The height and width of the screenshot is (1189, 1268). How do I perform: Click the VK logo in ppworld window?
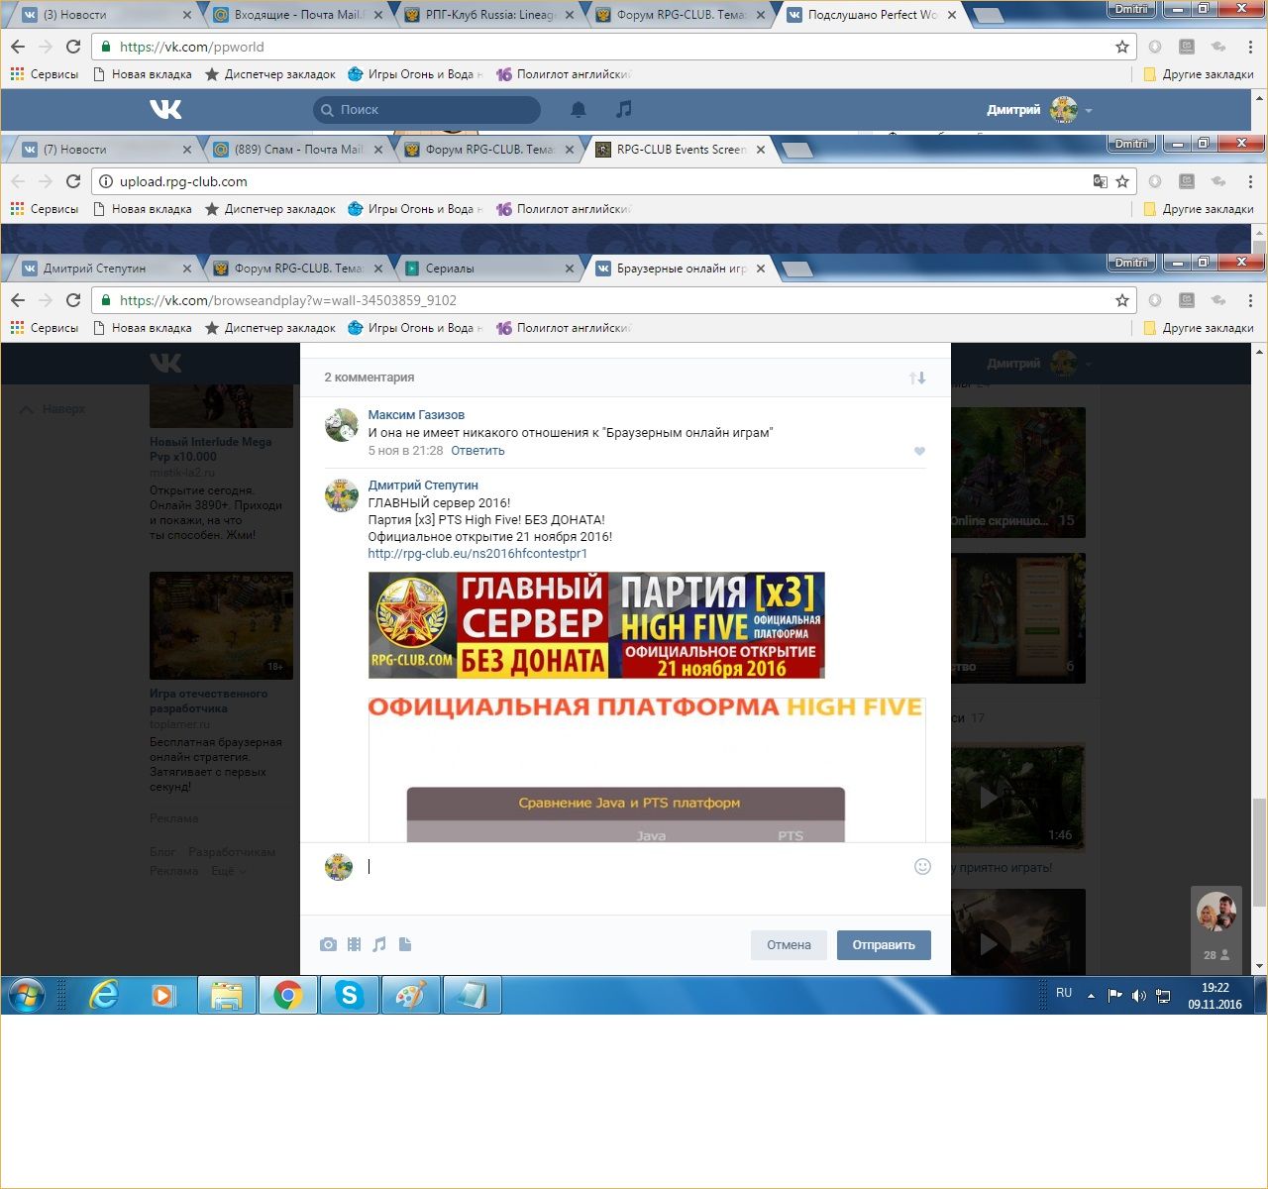tap(165, 110)
